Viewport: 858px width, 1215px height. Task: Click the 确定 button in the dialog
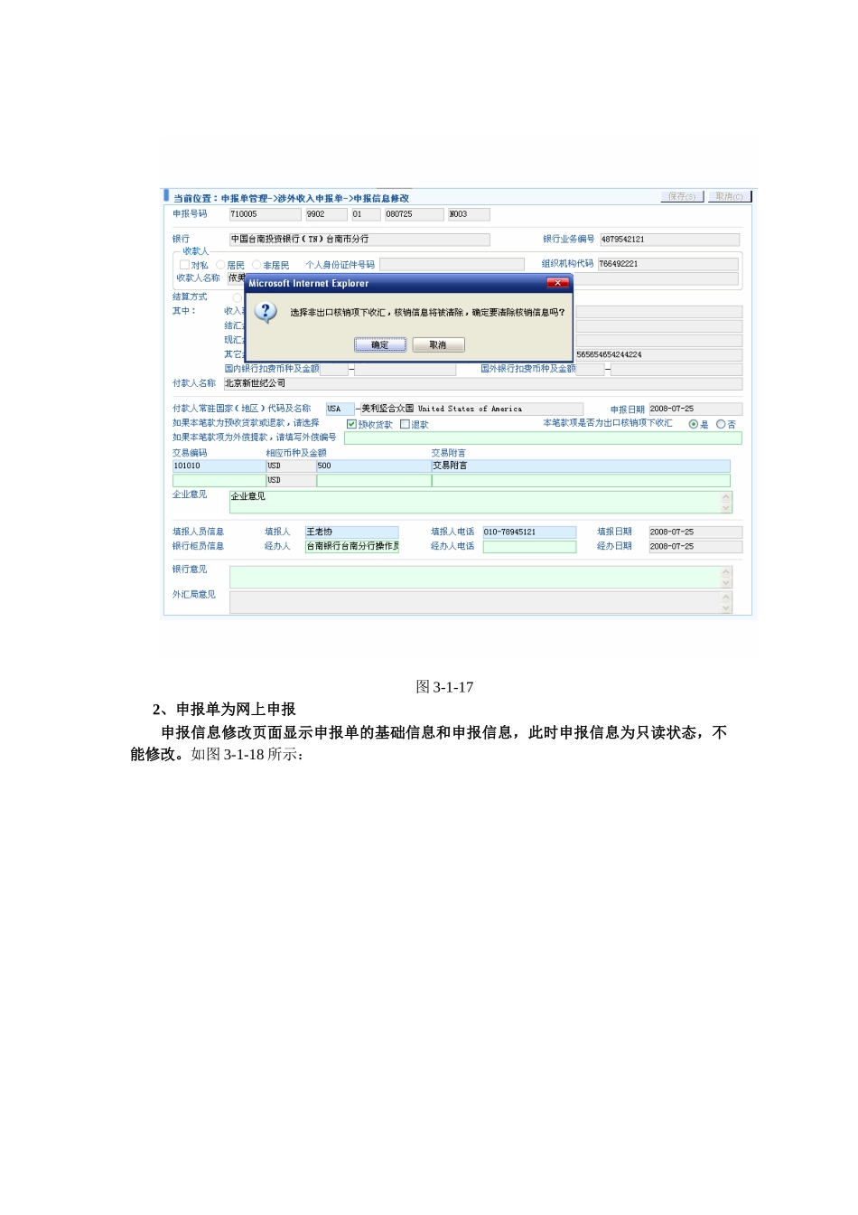(380, 344)
